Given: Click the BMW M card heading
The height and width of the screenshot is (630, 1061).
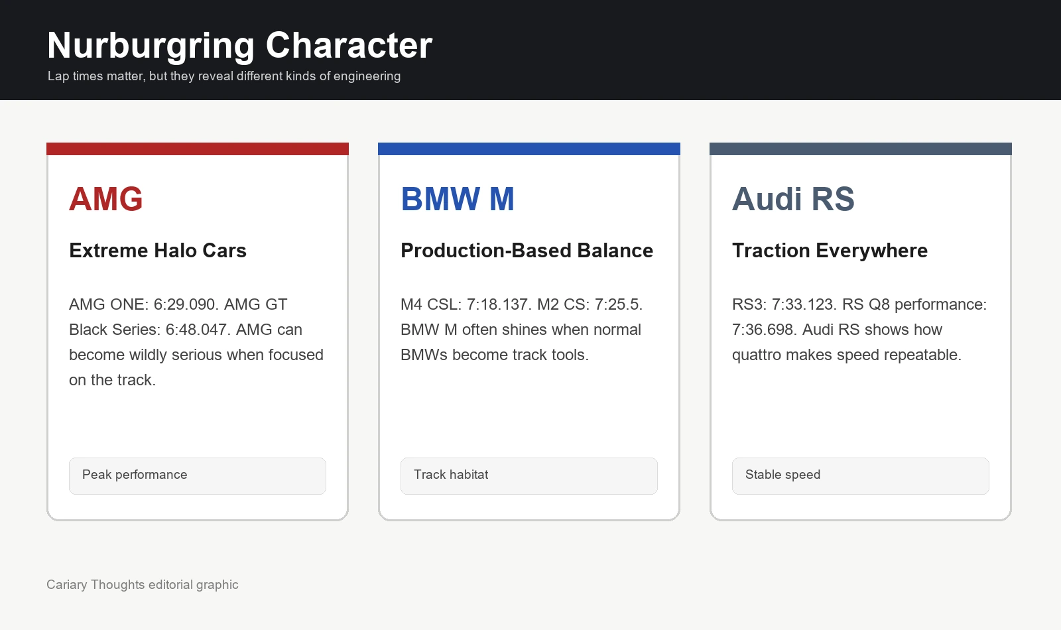Looking at the screenshot, I should (458, 199).
